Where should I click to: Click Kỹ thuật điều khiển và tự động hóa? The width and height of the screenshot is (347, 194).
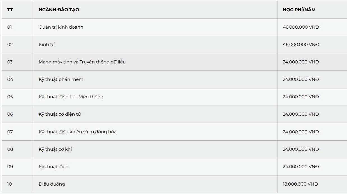78,132
